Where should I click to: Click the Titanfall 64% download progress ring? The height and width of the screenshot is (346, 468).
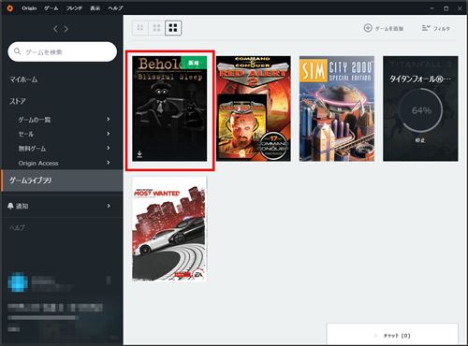coord(421,109)
